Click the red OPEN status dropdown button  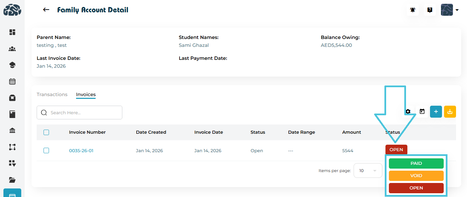click(x=396, y=150)
